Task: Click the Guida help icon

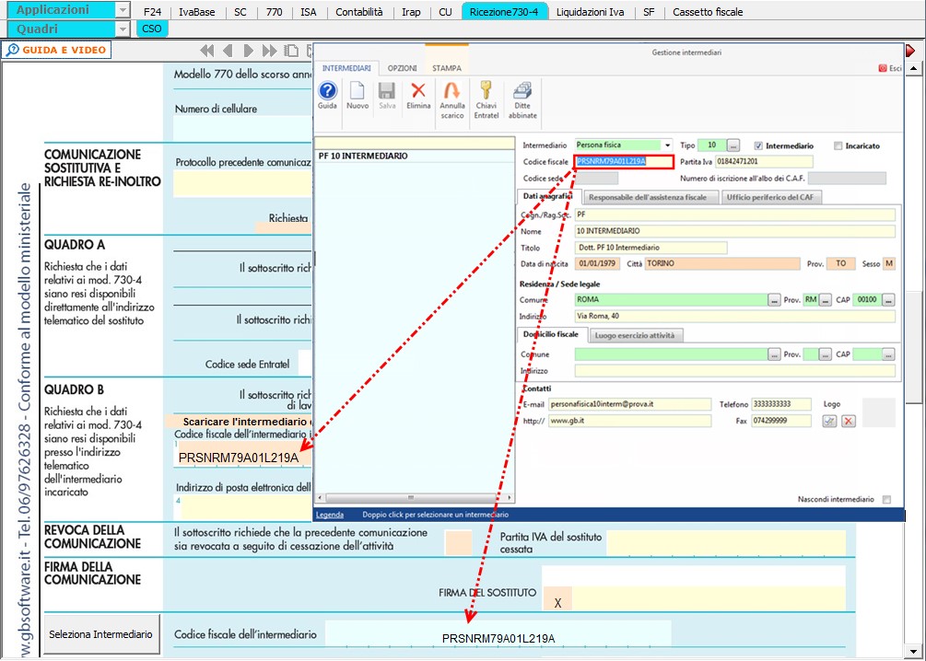Action: coord(327,93)
